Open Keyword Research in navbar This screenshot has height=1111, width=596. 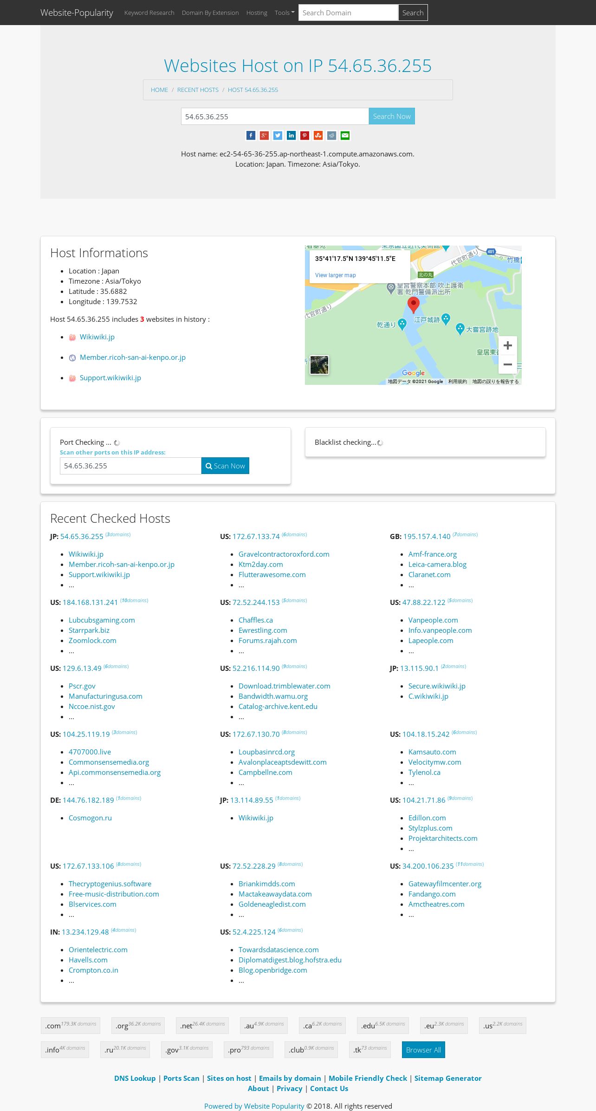coord(149,13)
